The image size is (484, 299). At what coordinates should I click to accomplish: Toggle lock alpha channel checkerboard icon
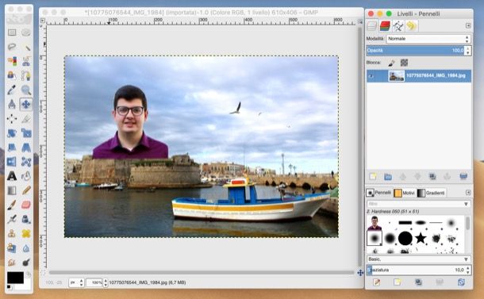pyautogui.click(x=404, y=63)
